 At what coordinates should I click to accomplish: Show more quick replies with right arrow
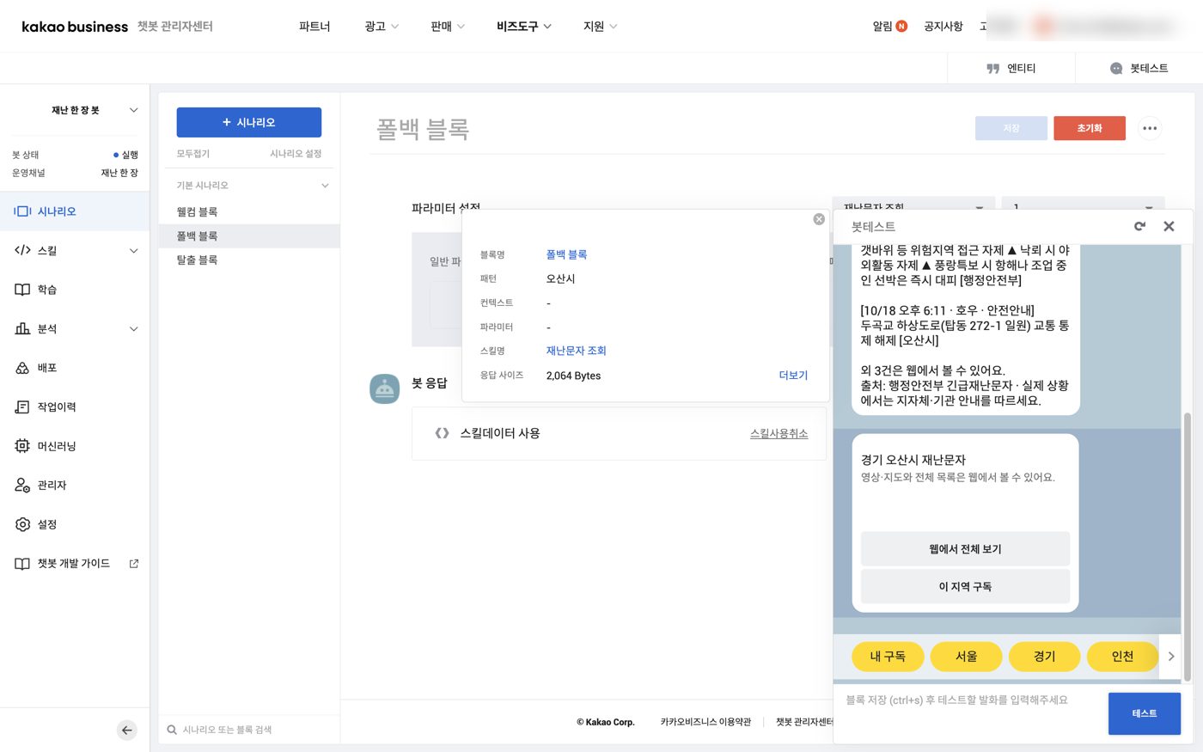tap(1170, 656)
